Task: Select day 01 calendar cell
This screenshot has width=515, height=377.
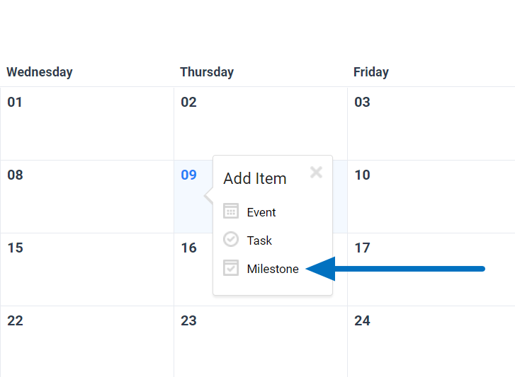Action: point(86,124)
